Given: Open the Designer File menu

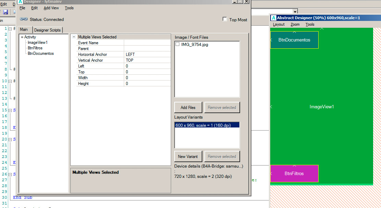Looking at the screenshot, I should click(x=22, y=8).
